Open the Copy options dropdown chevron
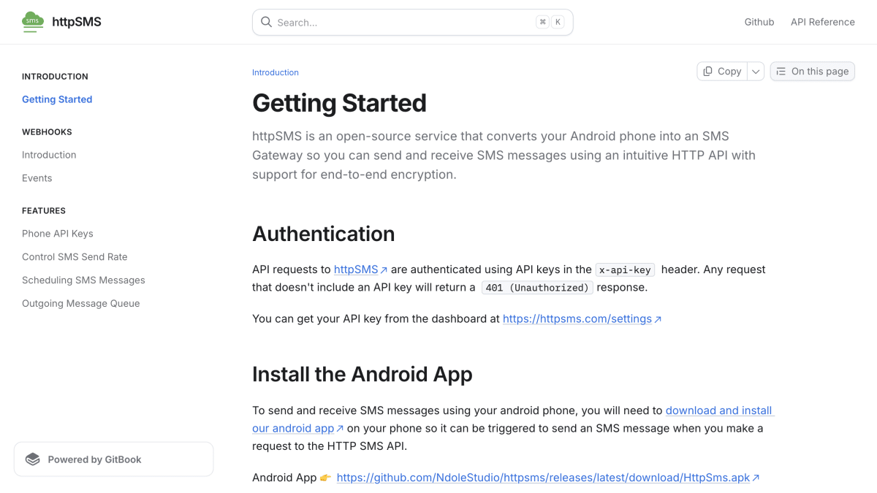The image size is (877, 493). (756, 71)
